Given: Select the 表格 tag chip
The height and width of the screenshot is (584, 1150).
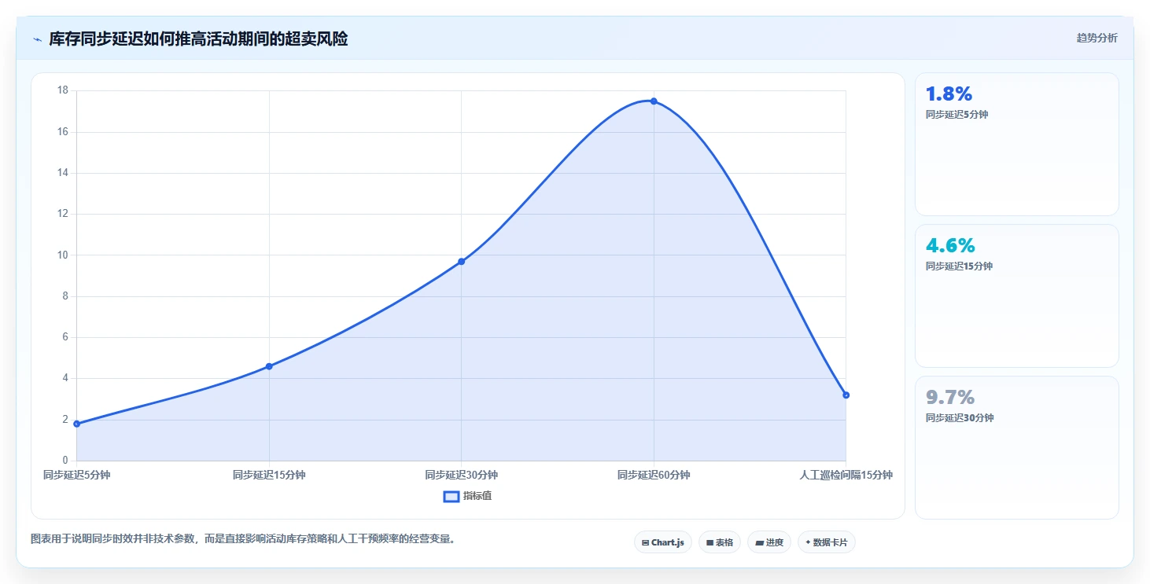Looking at the screenshot, I should pyautogui.click(x=719, y=542).
